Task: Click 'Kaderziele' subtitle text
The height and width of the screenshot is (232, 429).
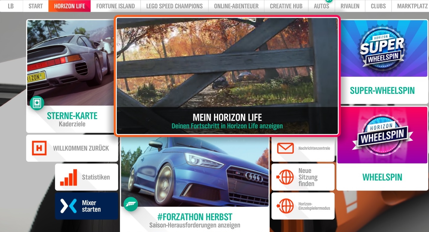Action: [x=72, y=124]
